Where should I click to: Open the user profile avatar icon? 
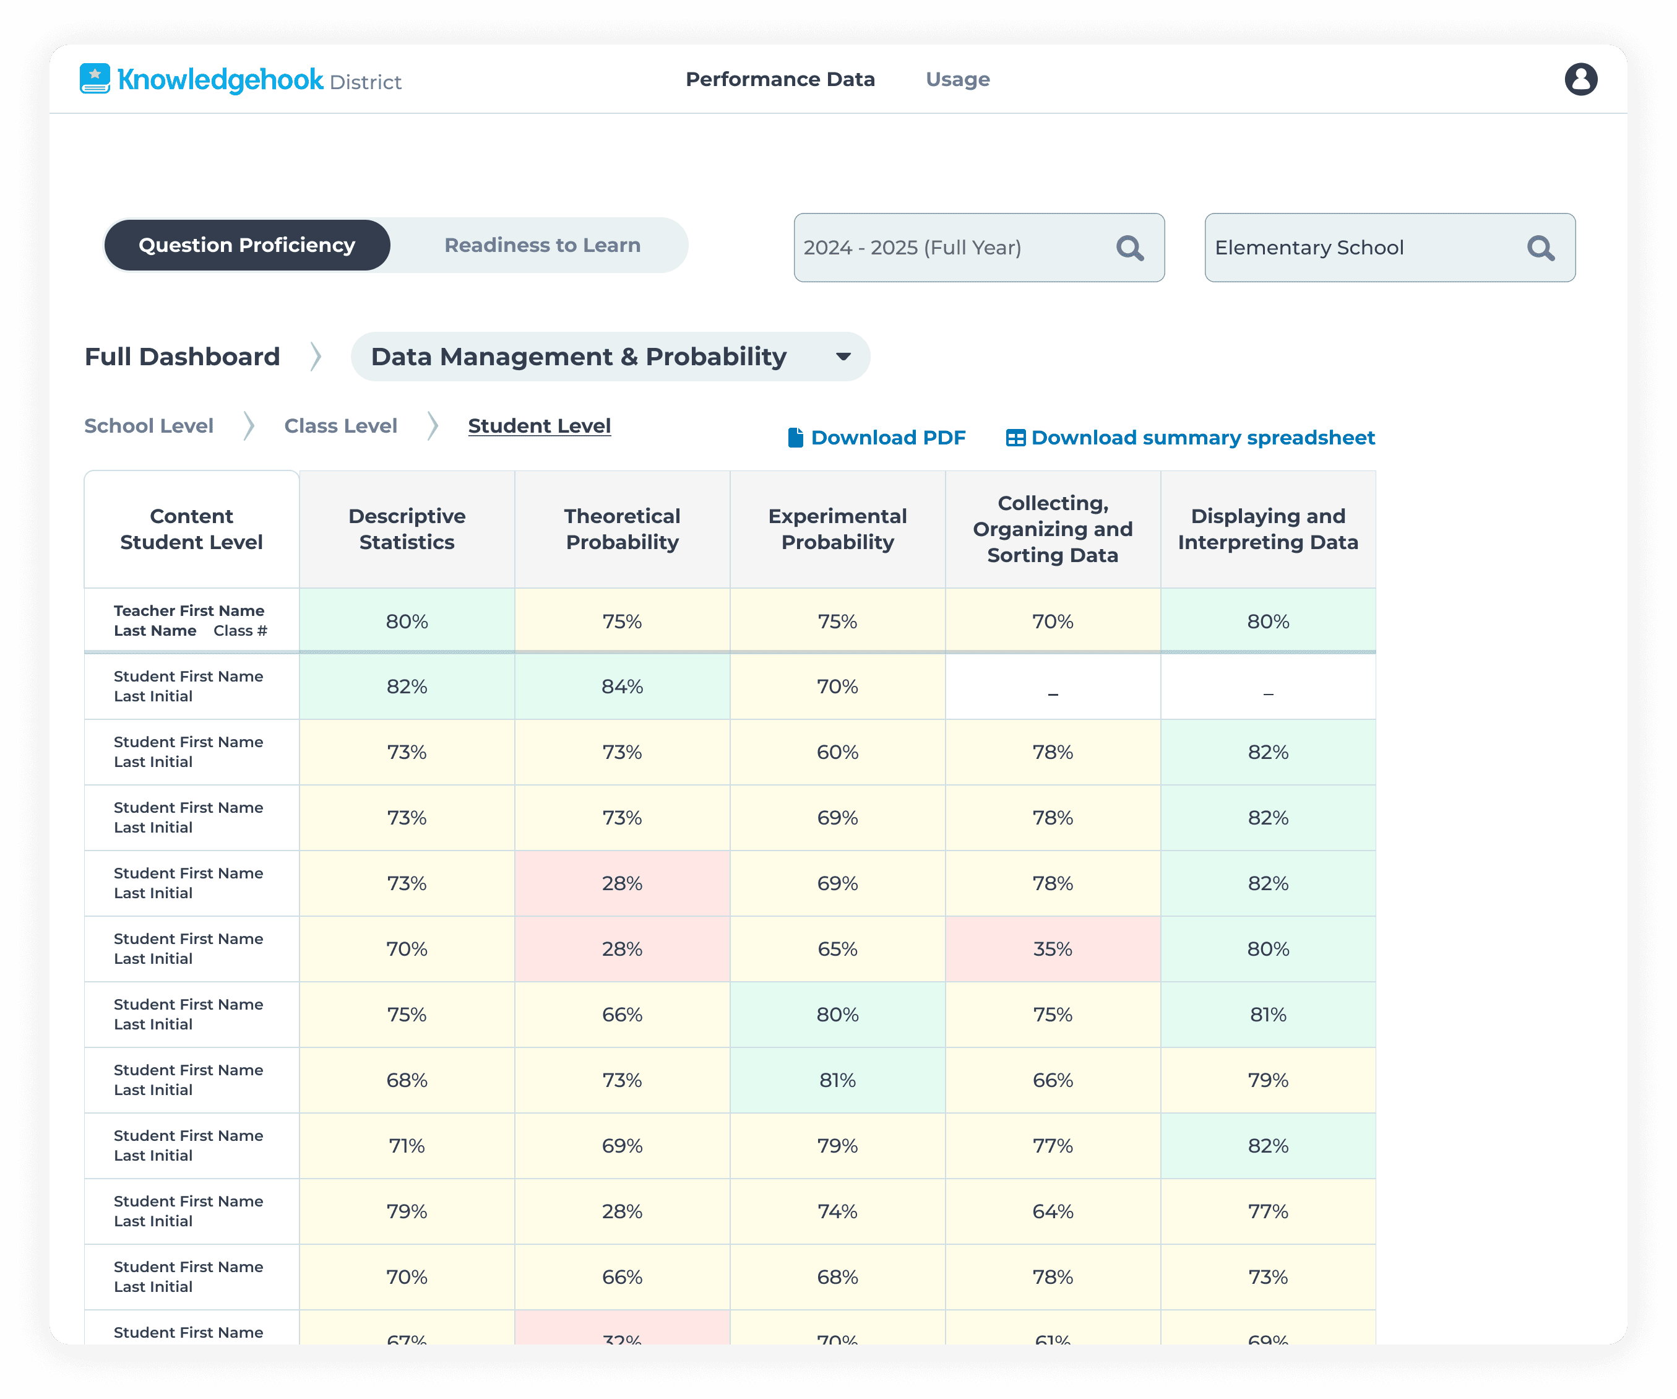tap(1580, 79)
